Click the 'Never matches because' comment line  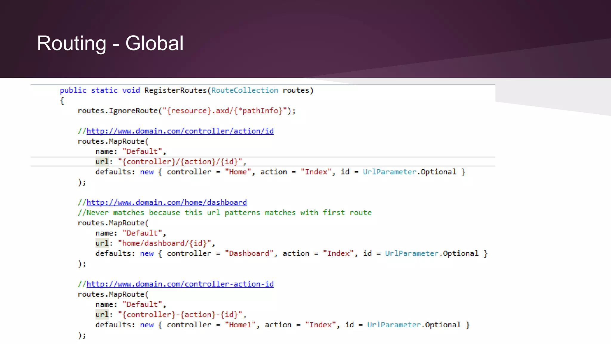(225, 213)
